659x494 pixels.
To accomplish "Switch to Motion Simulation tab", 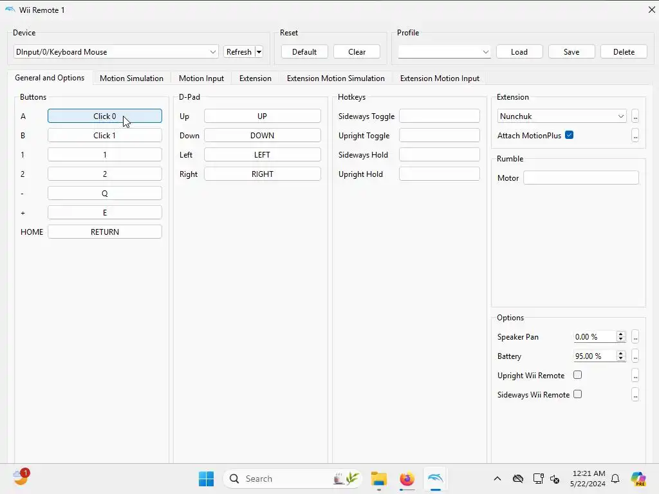I will pos(131,78).
